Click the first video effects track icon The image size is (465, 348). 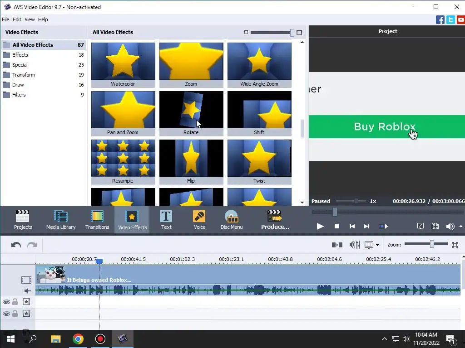click(x=26, y=302)
